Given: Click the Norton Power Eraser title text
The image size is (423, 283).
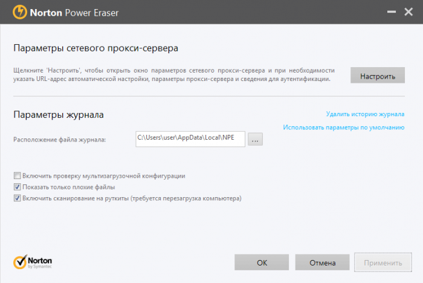Looking at the screenshot, I should [74, 13].
